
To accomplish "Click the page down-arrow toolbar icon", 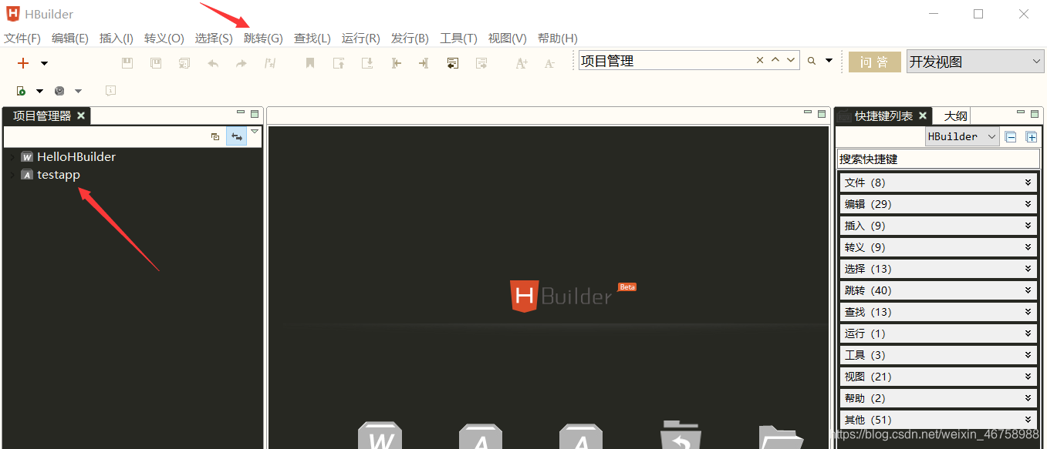I will [x=367, y=63].
